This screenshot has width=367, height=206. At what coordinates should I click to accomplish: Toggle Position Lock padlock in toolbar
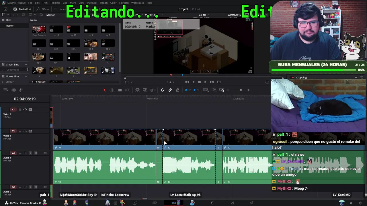tap(178, 90)
